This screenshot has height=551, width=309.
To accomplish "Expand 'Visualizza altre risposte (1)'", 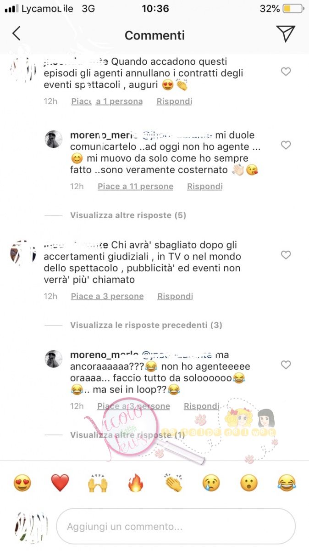I will 127,435.
